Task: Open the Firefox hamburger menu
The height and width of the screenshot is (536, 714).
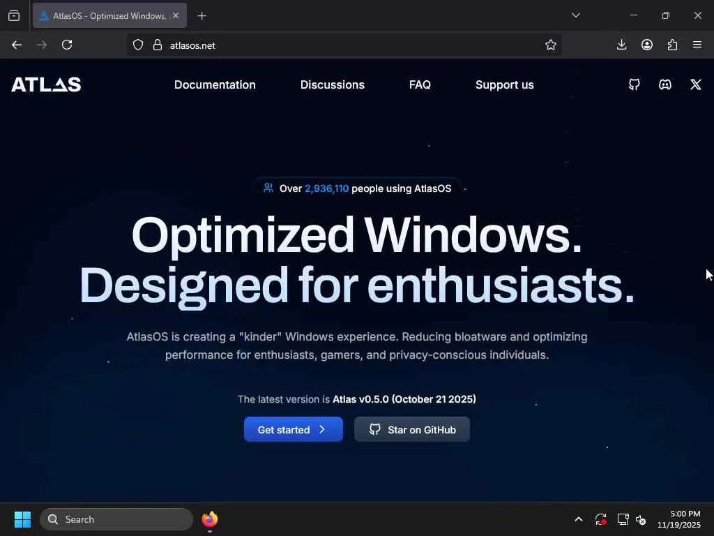Action: (697, 45)
